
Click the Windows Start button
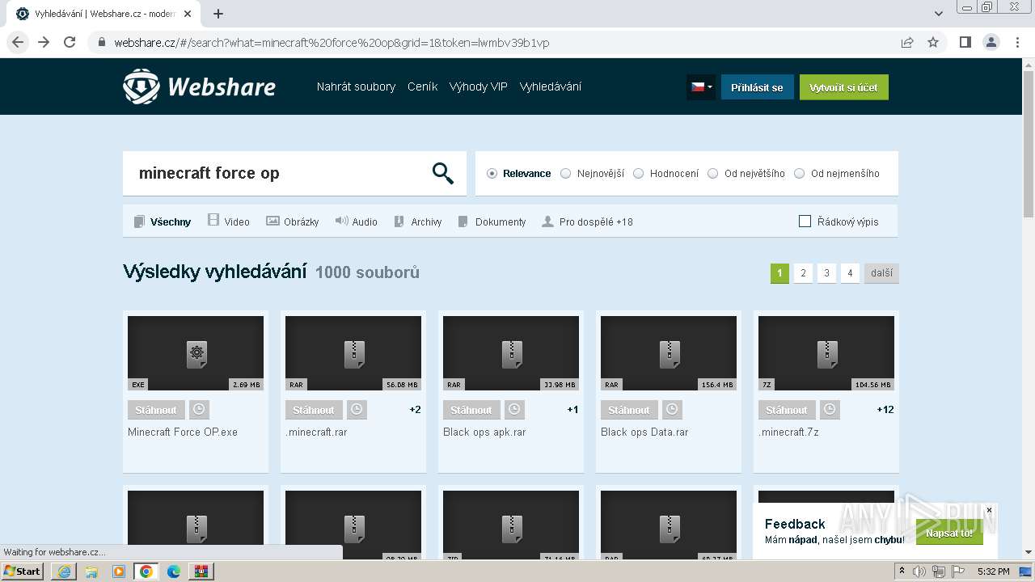[23, 571]
